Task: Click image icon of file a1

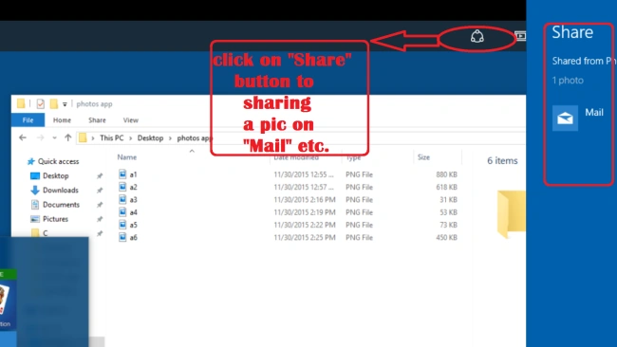Action: pos(122,174)
